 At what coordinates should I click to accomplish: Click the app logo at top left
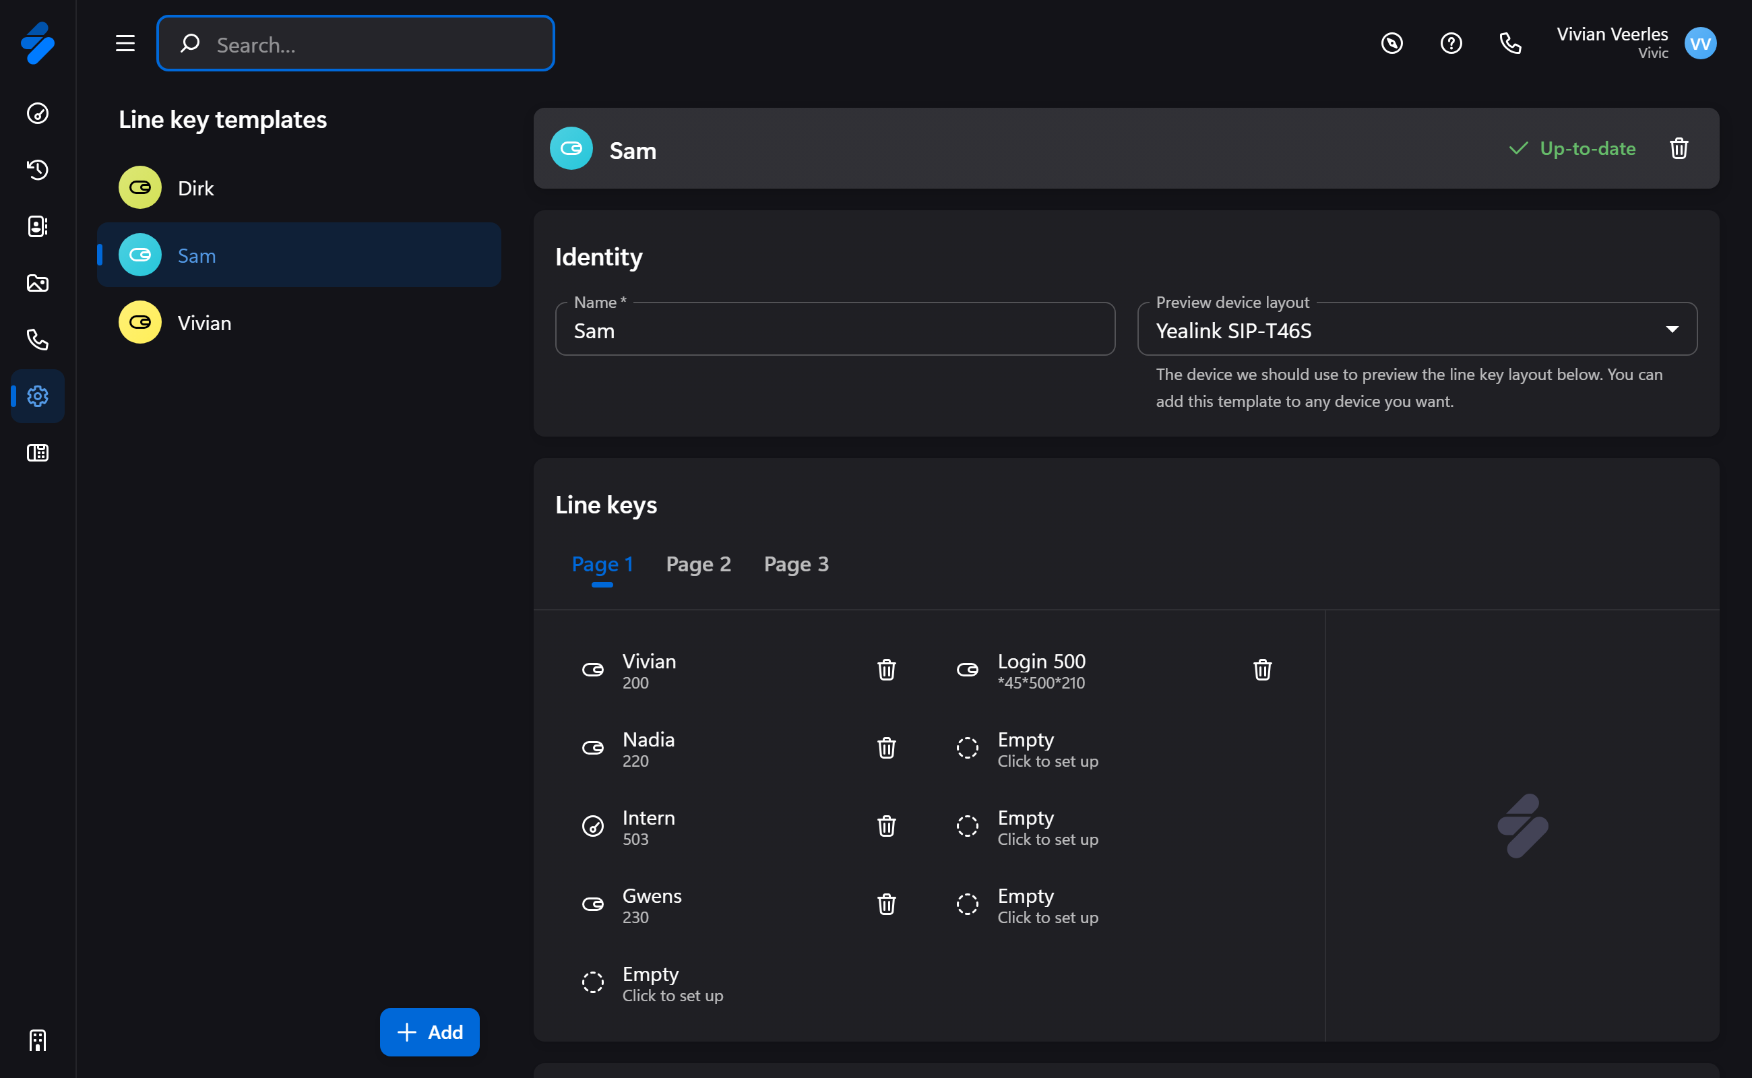point(38,44)
